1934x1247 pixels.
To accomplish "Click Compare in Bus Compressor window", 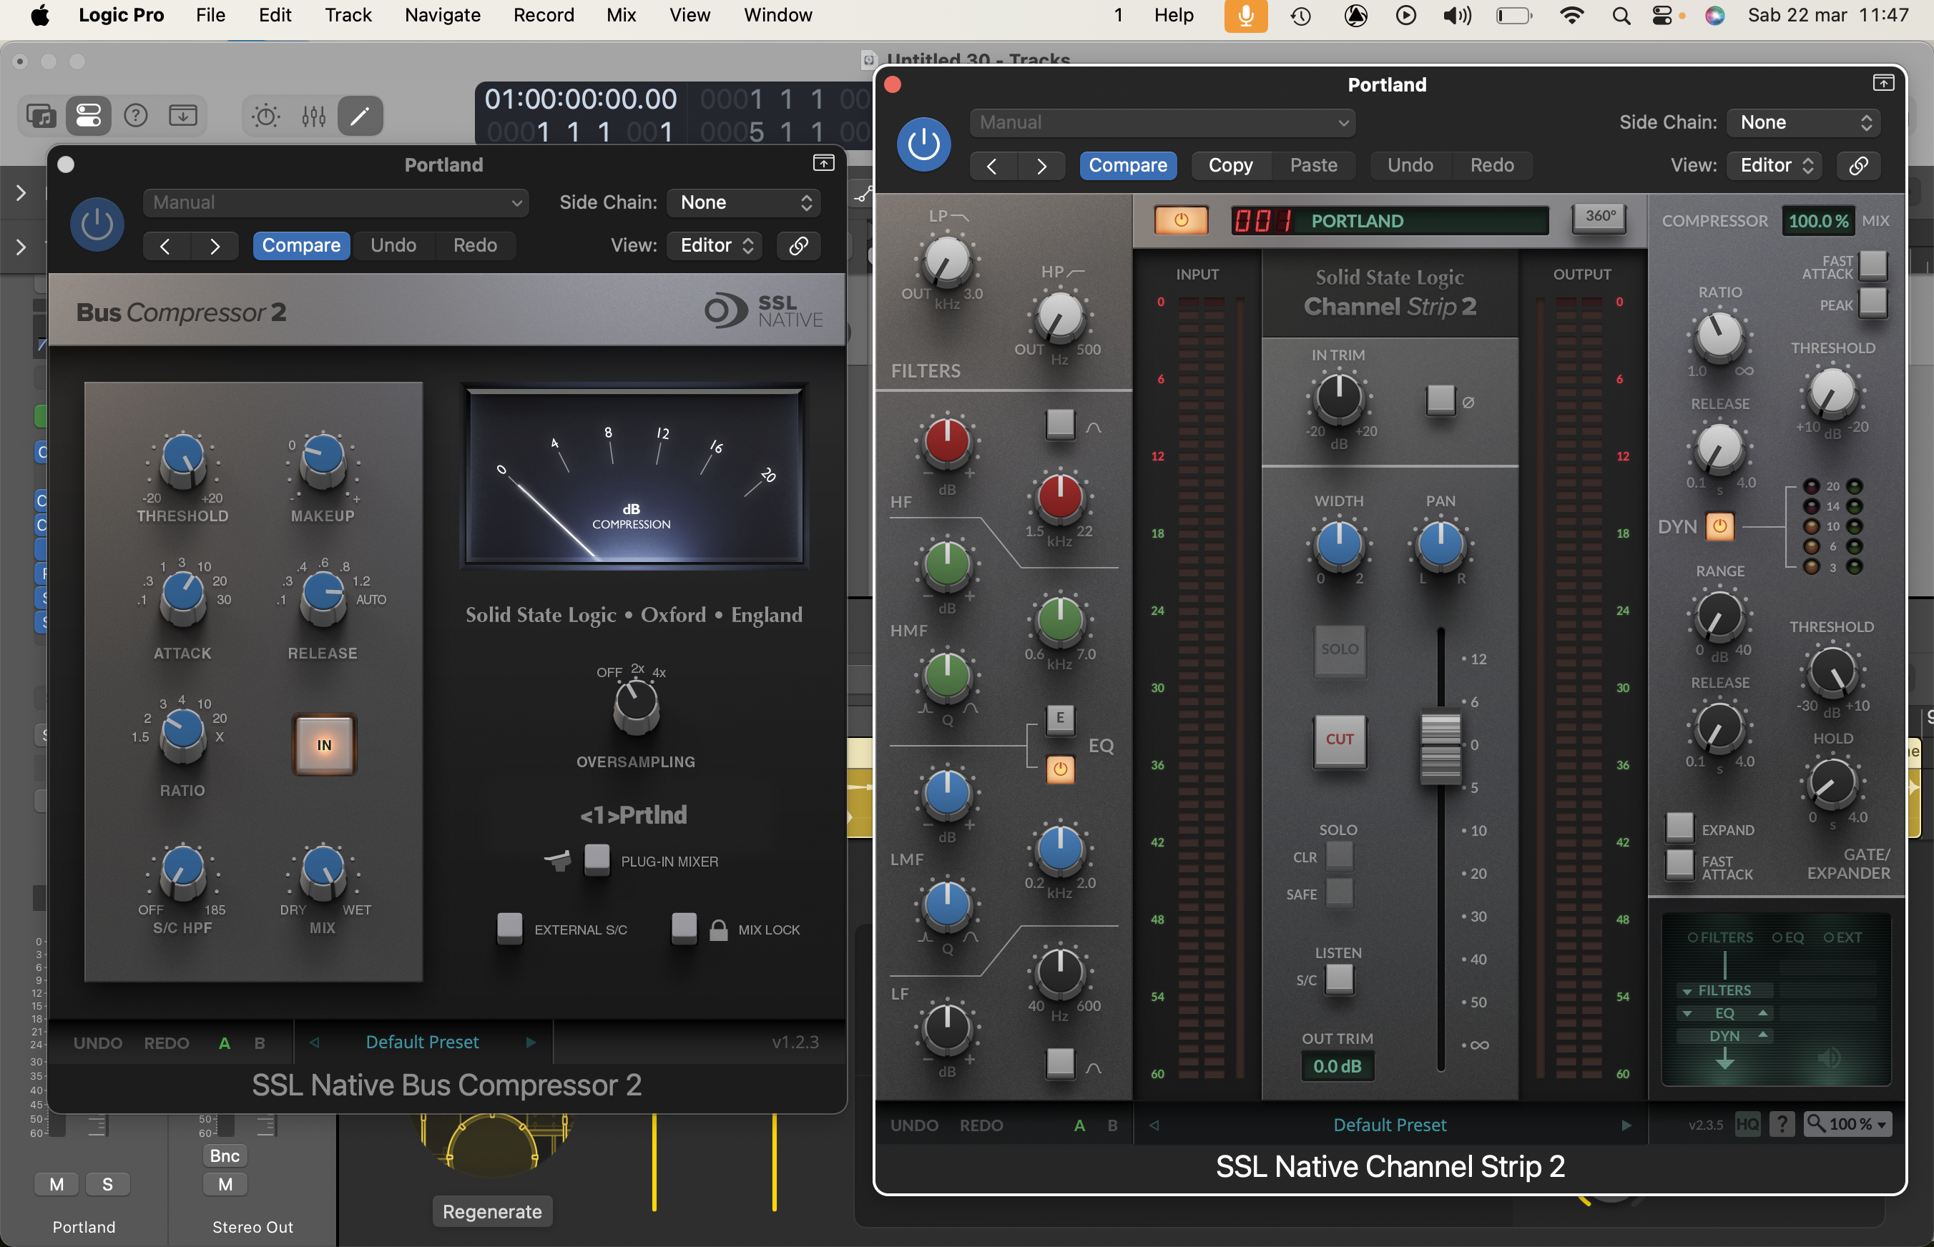I will 301,245.
